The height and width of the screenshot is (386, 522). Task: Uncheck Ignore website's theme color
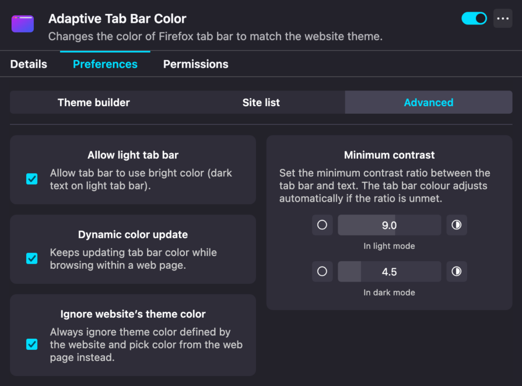point(32,344)
